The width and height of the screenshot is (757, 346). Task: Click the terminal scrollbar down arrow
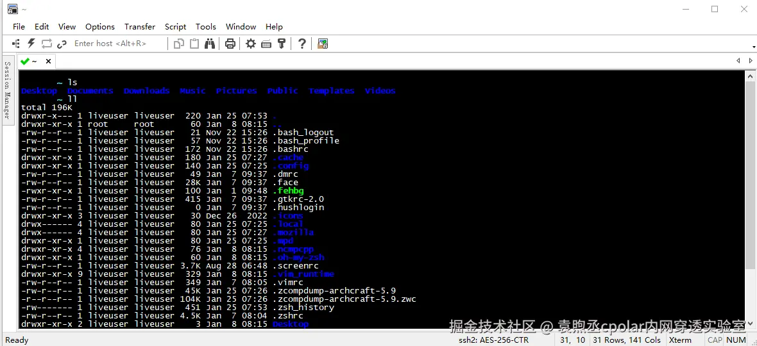pyautogui.click(x=750, y=324)
